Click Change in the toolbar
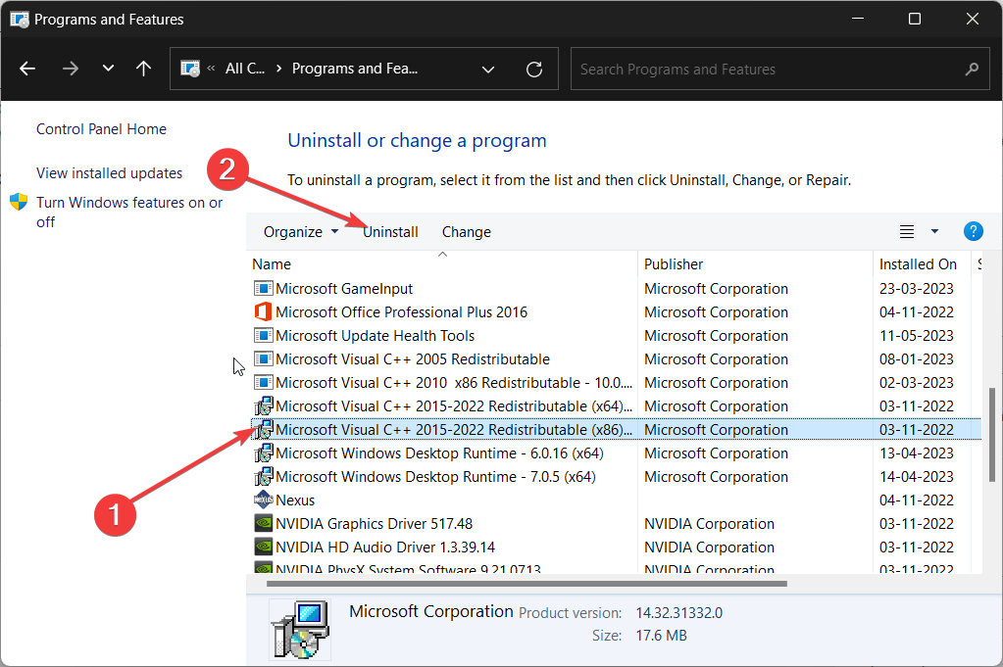This screenshot has width=1003, height=667. pyautogui.click(x=467, y=232)
